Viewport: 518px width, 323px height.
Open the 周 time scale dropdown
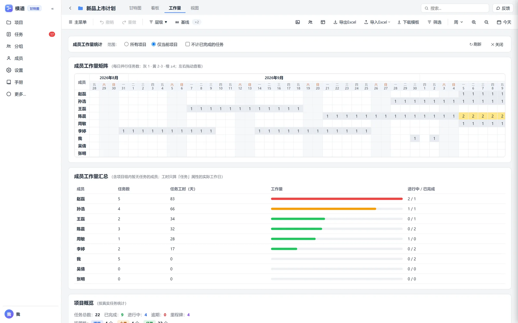458,22
